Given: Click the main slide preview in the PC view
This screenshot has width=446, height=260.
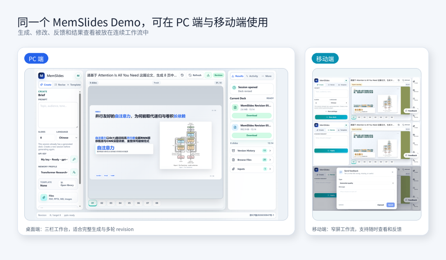Looking at the screenshot, I should (156, 142).
